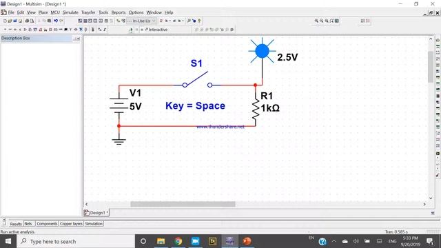
Task: Open the Place menu
Action: point(43,12)
